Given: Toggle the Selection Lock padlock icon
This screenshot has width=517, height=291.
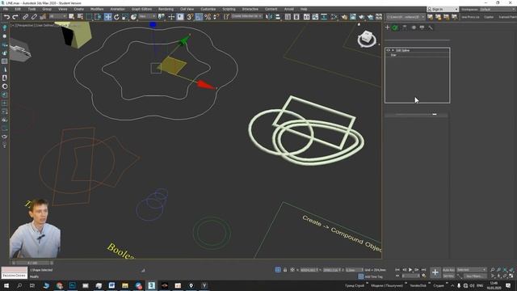Looking at the screenshot, I should (285, 270).
